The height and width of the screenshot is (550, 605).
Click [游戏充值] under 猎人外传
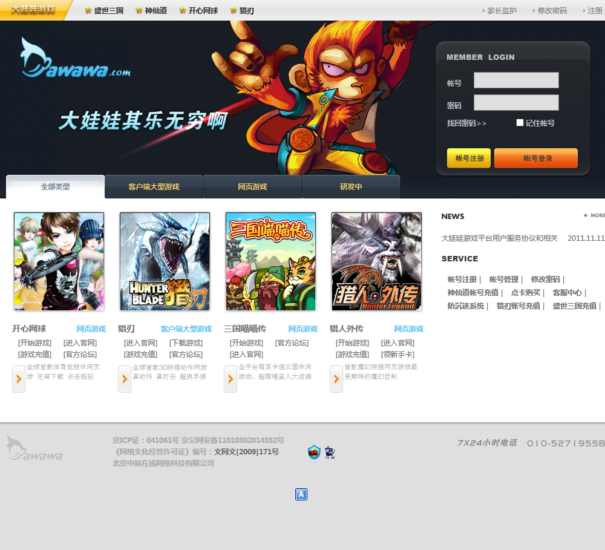pyautogui.click(x=352, y=355)
